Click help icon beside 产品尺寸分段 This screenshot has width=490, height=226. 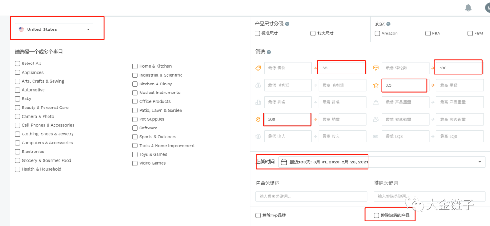tap(287, 24)
